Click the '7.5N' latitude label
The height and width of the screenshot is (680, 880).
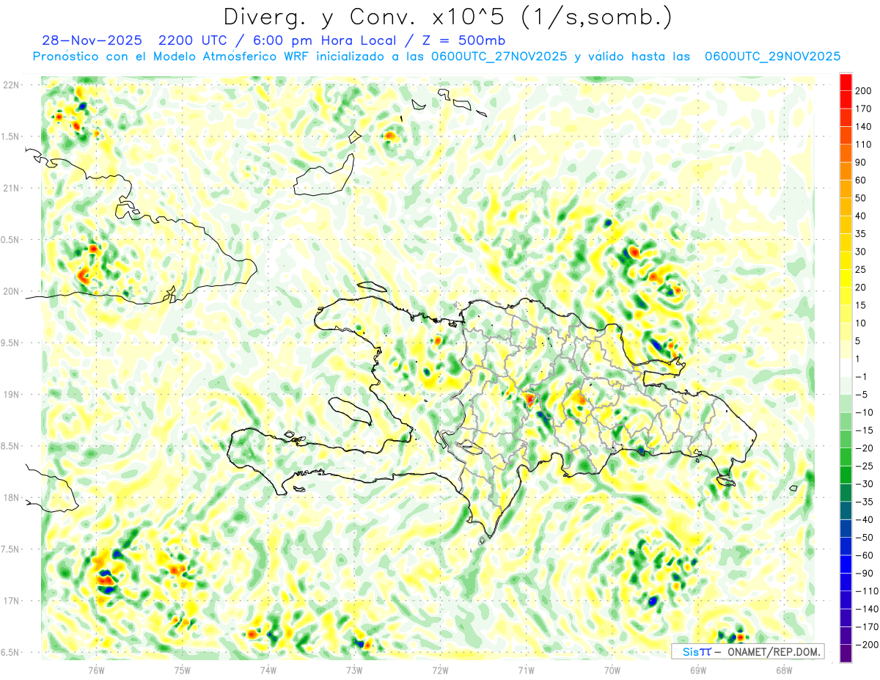(11, 549)
